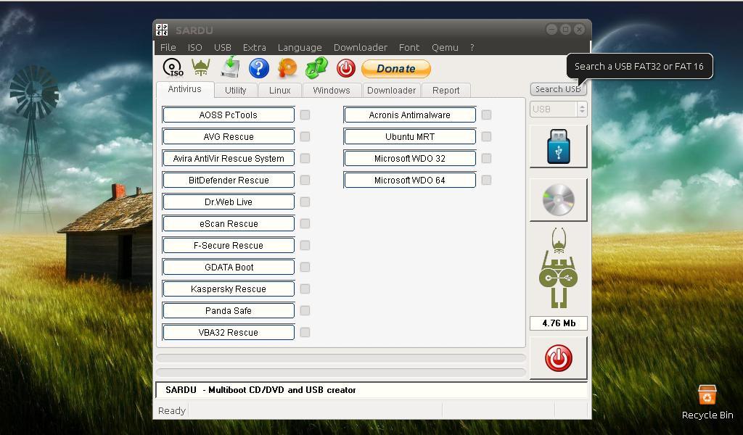743x435 pixels.
Task: Open the Downloader menu in the menu bar
Action: [x=360, y=47]
